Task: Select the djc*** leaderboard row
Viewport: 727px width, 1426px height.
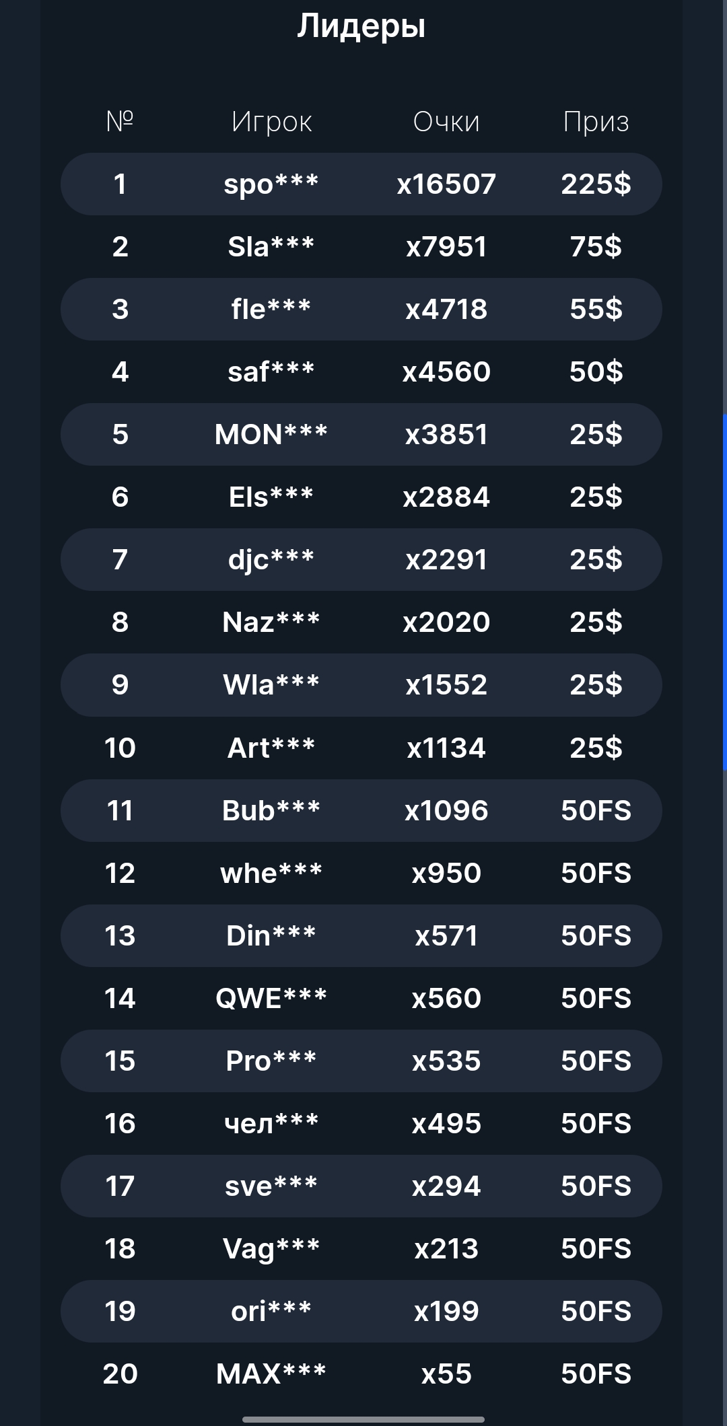Action: click(361, 559)
